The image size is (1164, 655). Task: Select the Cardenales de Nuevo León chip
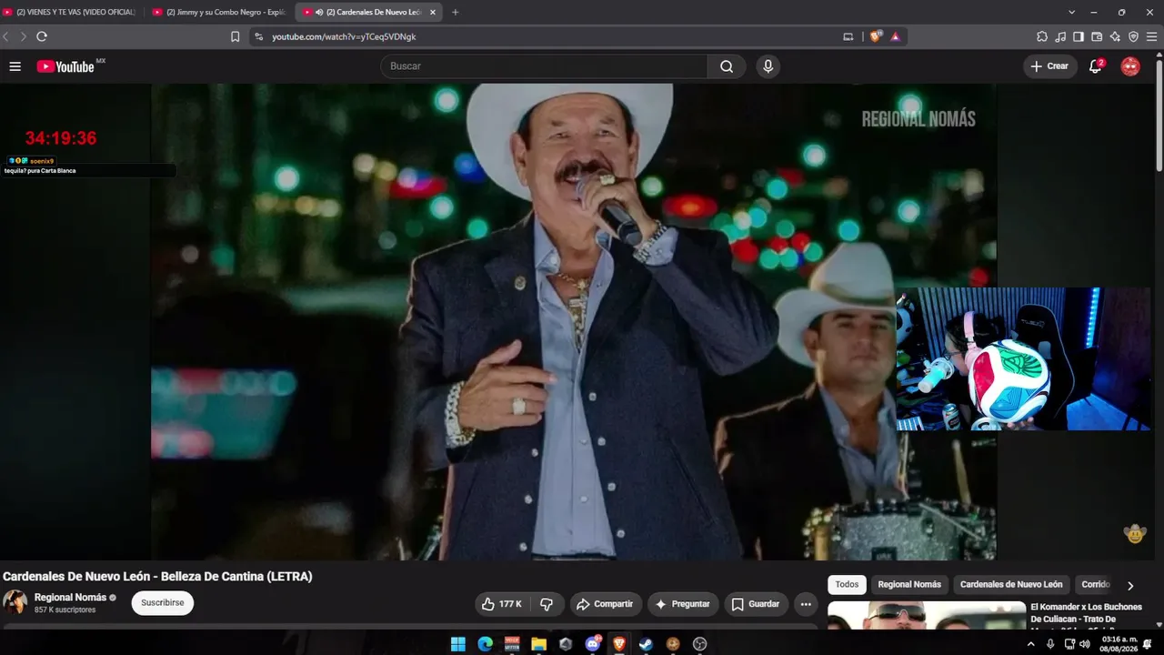(1011, 585)
